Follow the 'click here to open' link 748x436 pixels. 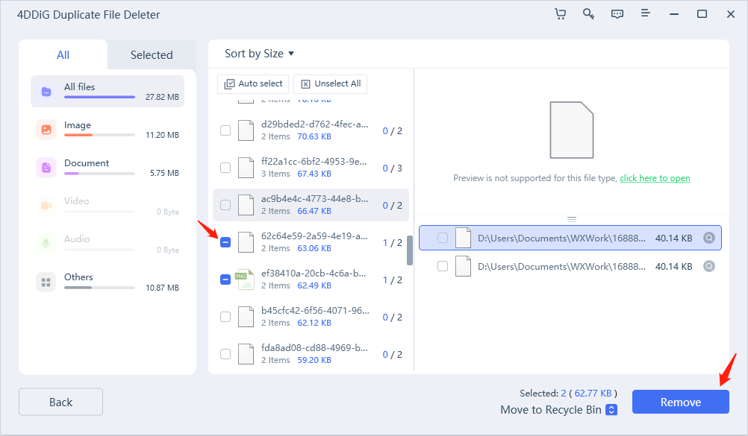655,178
